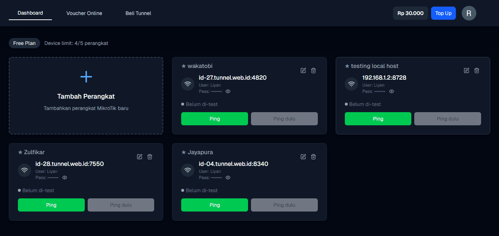499x236 pixels.
Task: Reveal the testing local host password
Action: tap(391, 91)
